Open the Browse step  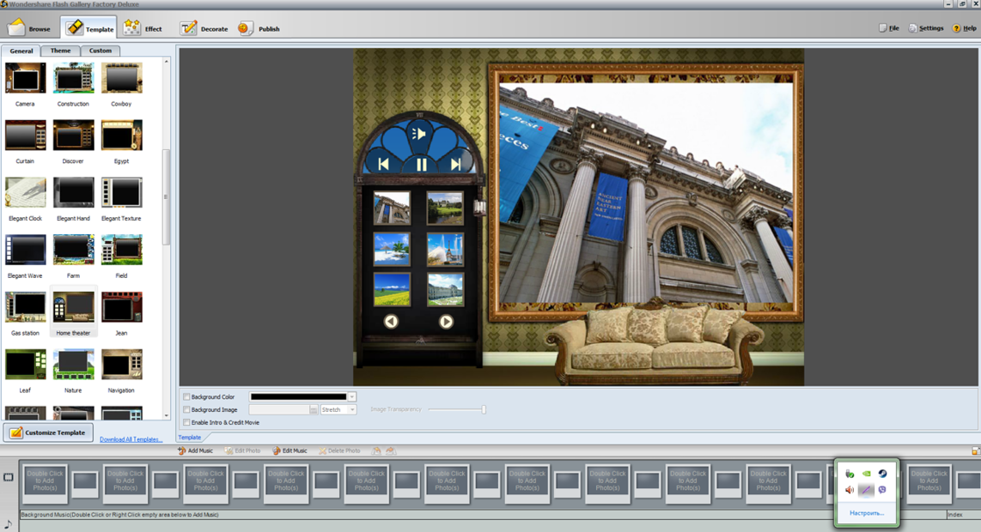pyautogui.click(x=29, y=28)
